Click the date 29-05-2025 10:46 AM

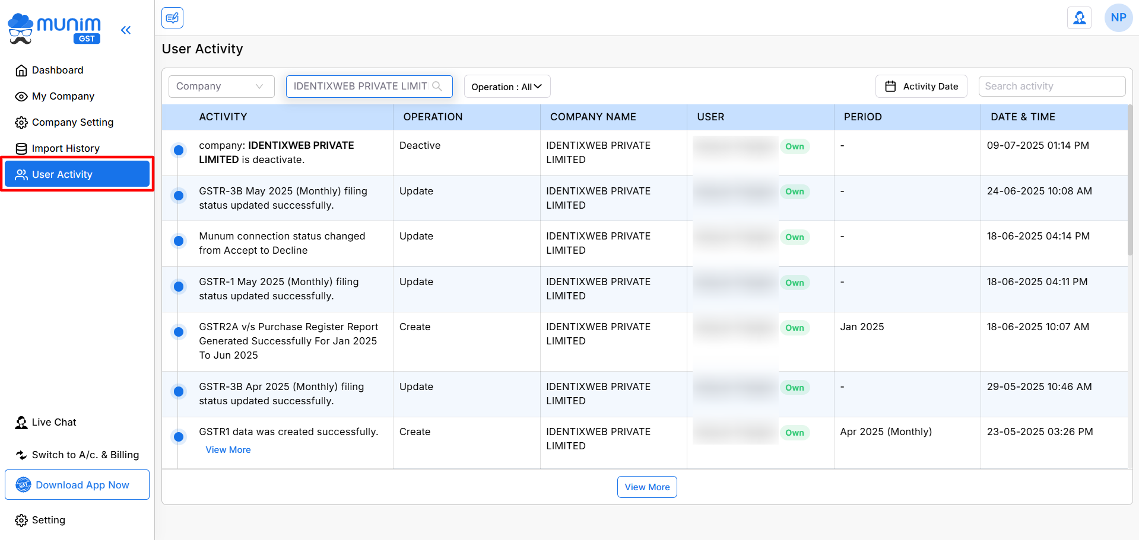[1039, 387]
